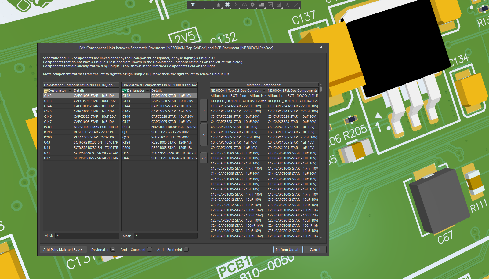Click the Matched Components vertical scrollbar thumb

tap(321, 89)
